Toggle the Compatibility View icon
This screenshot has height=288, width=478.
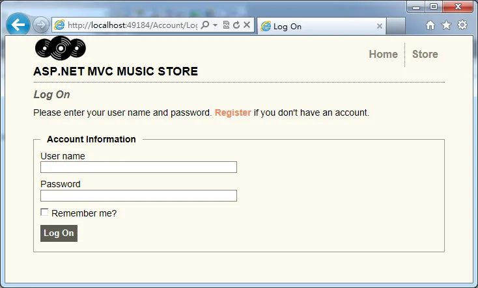(x=226, y=25)
